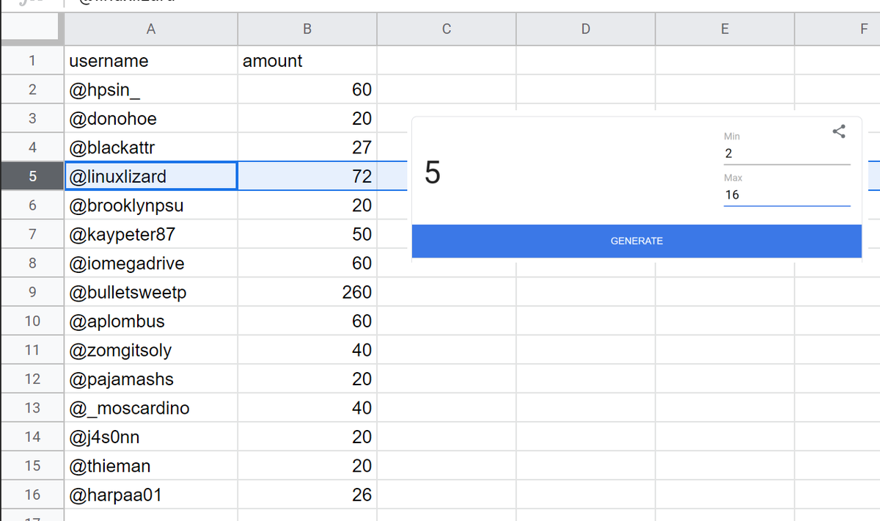Select column E header
Viewport: 880px width, 521px height.
coord(725,29)
